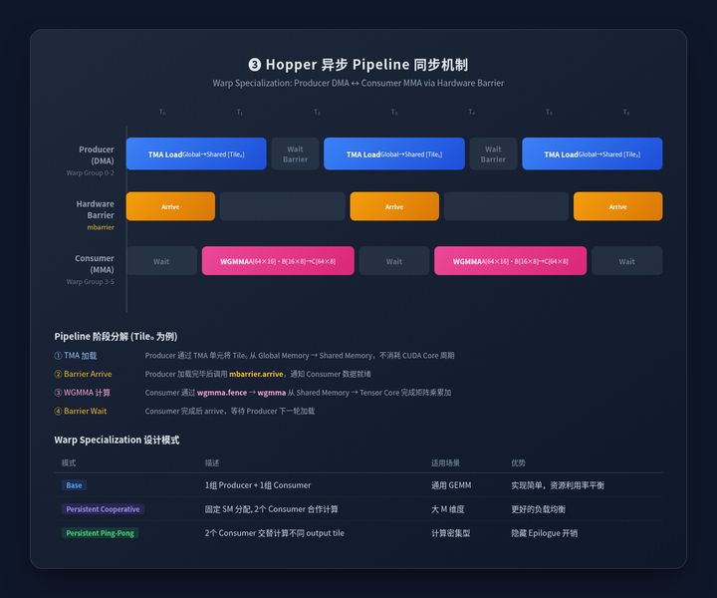Click the T₂ time marker
Viewport: 717px width, 598px height.
317,112
